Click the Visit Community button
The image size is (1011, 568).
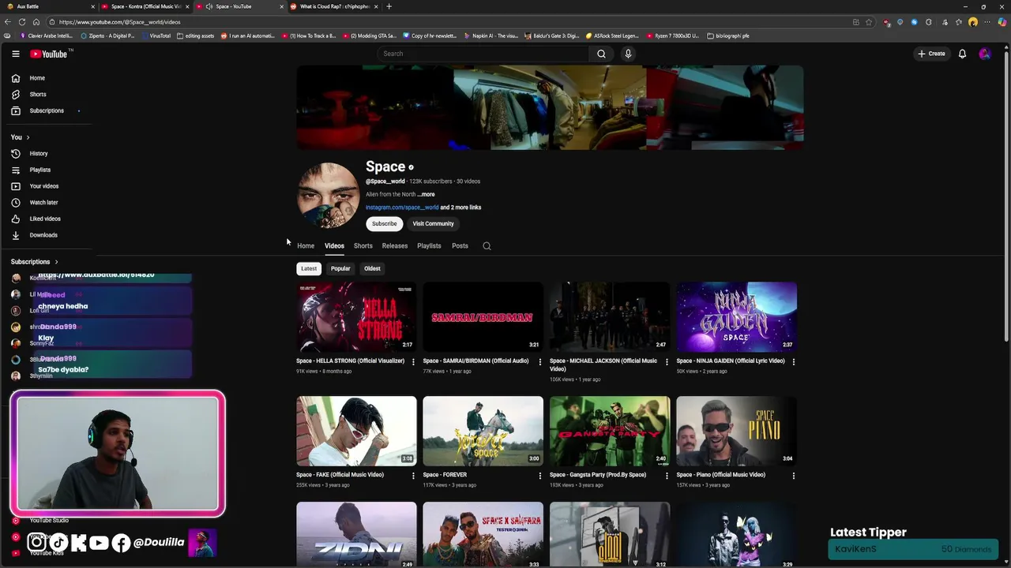(x=433, y=224)
